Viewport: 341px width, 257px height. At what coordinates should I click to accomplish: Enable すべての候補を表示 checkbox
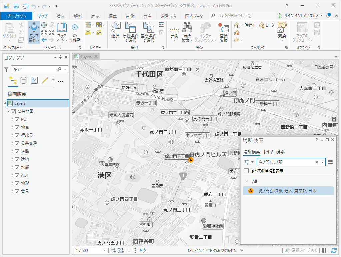tap(246, 171)
